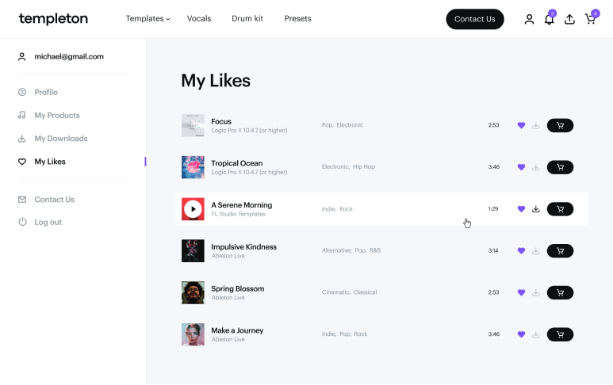Screen dimensions: 613x385
Task: Expand the Templates dropdown menu
Action: (x=148, y=19)
